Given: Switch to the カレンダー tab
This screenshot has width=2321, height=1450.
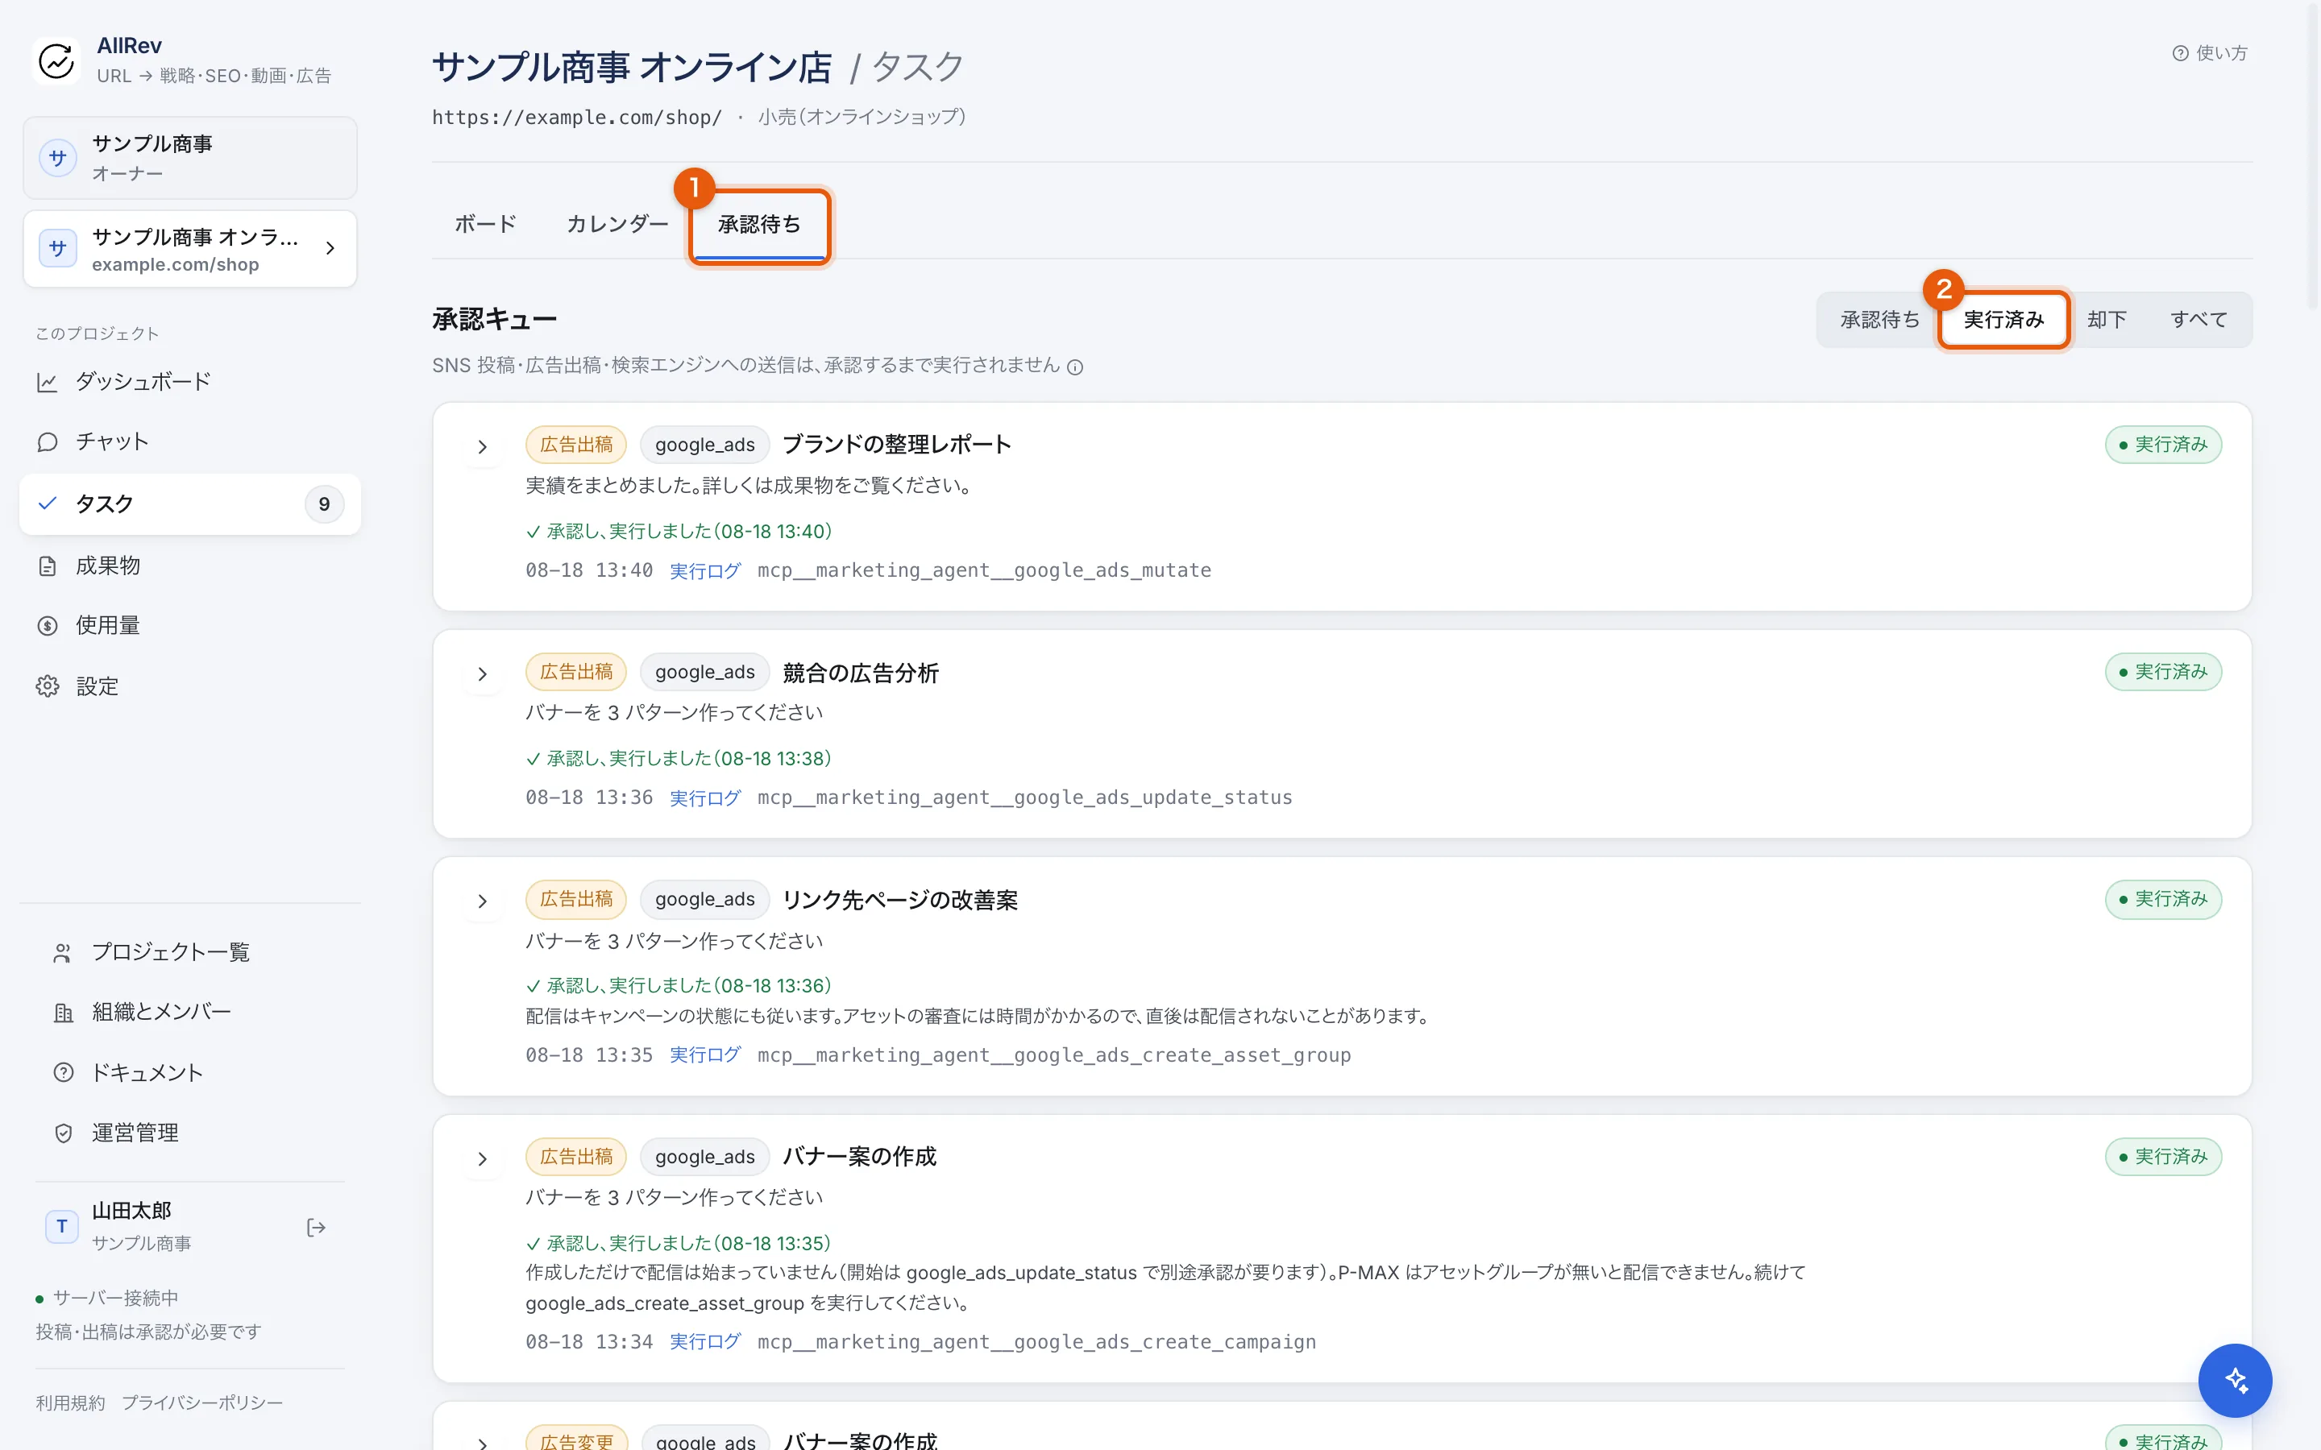Looking at the screenshot, I should coord(617,223).
